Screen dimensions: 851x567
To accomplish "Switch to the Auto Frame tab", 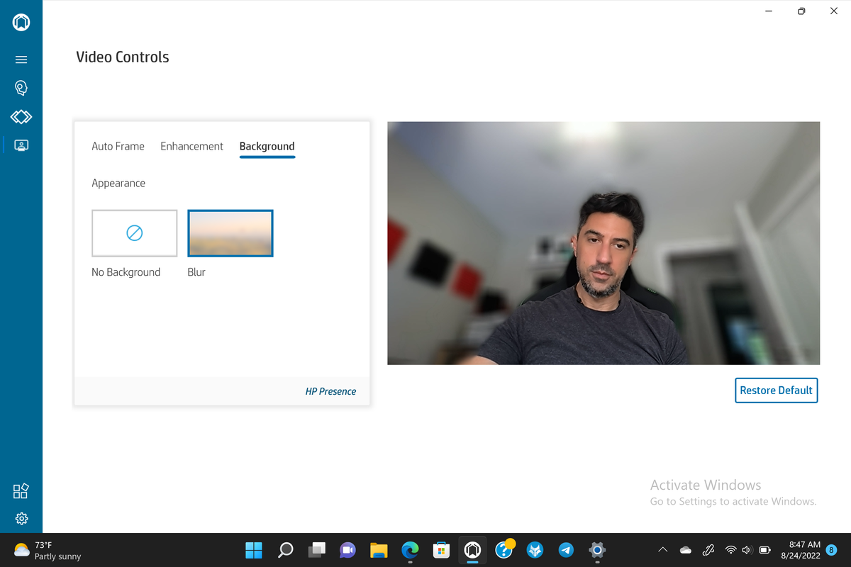I will click(x=118, y=146).
